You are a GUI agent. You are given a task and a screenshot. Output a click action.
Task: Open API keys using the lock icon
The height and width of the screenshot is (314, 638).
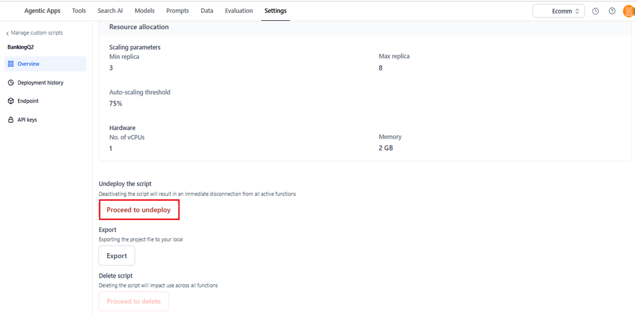pos(11,119)
